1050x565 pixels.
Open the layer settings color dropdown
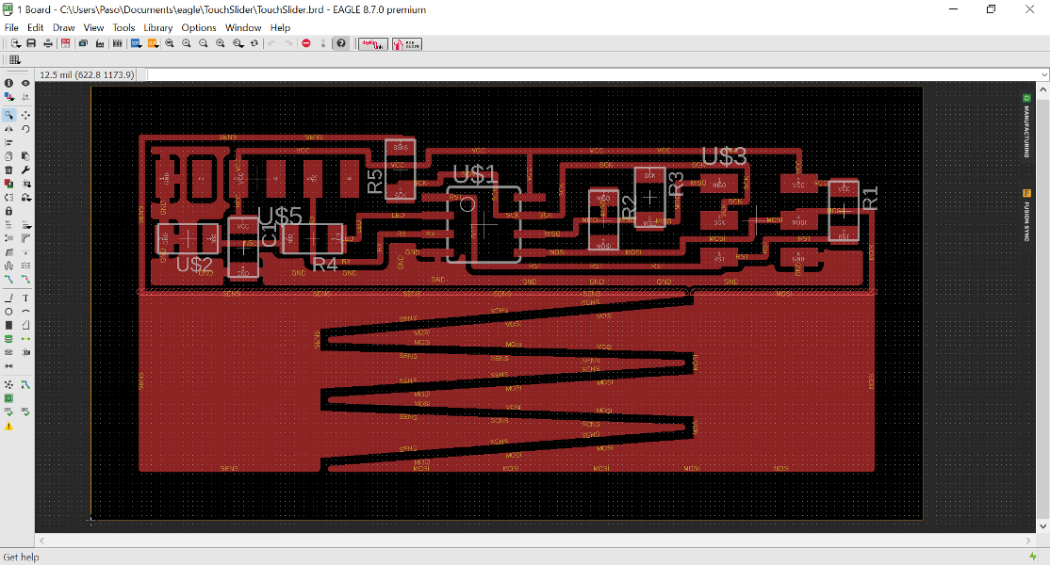8,97
